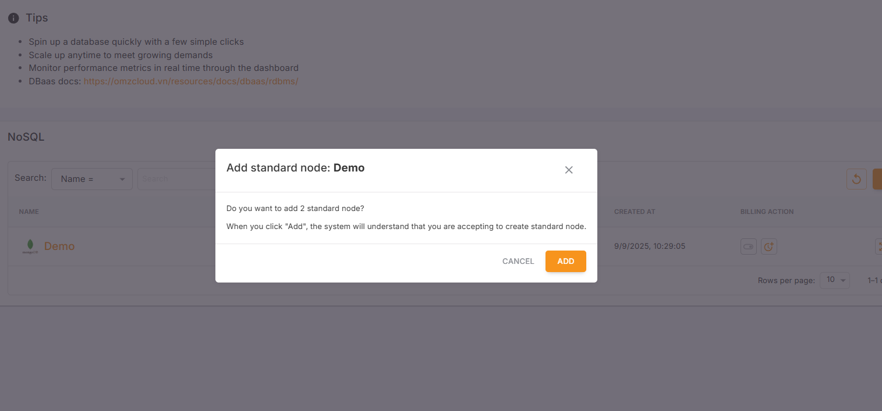Click the orange action button beside refresh
The width and height of the screenshot is (882, 411).
coord(879,178)
